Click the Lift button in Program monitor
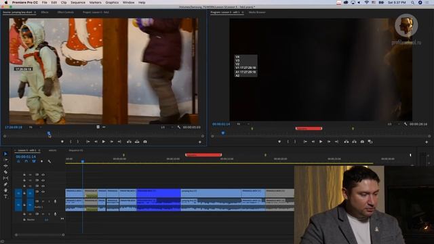434x244 pixels. point(347,142)
